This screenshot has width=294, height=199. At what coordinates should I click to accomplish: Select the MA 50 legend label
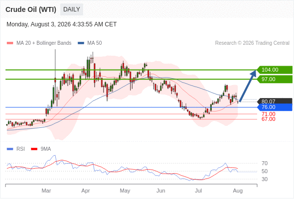[x=95, y=43]
